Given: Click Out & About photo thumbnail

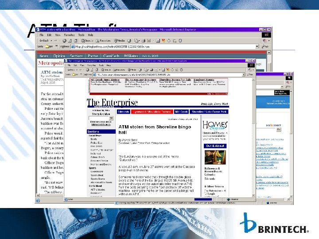Looking at the screenshot, I should point(215,157).
